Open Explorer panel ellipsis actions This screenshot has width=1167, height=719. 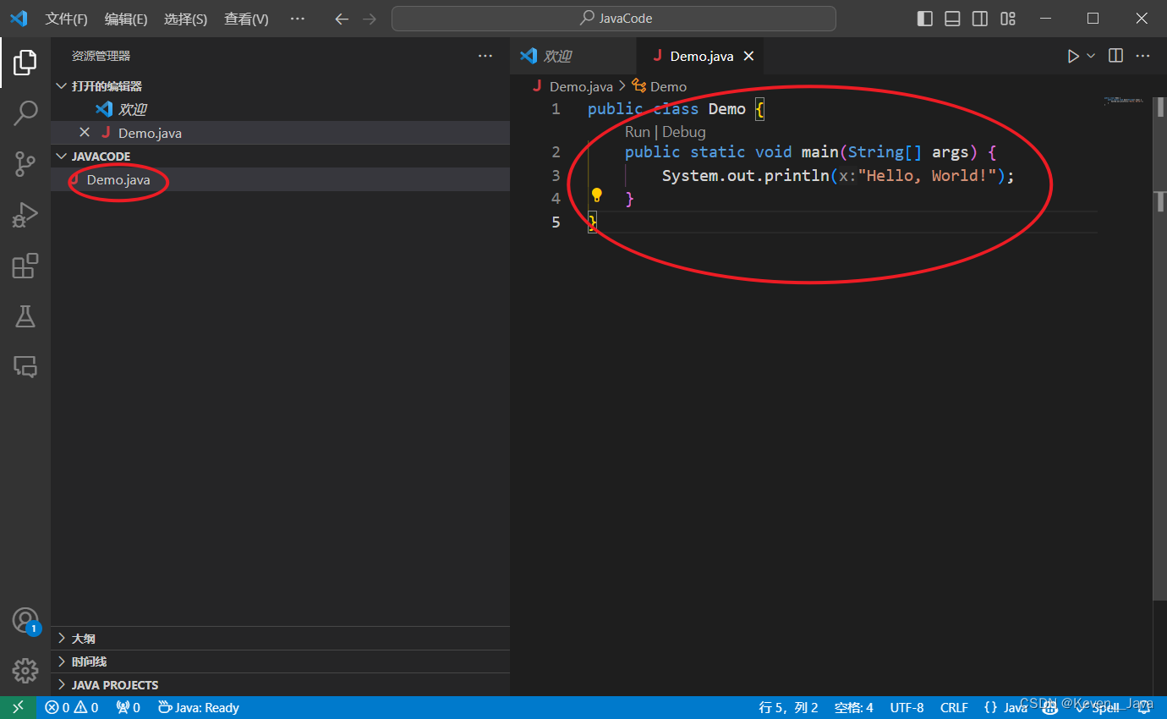(485, 56)
